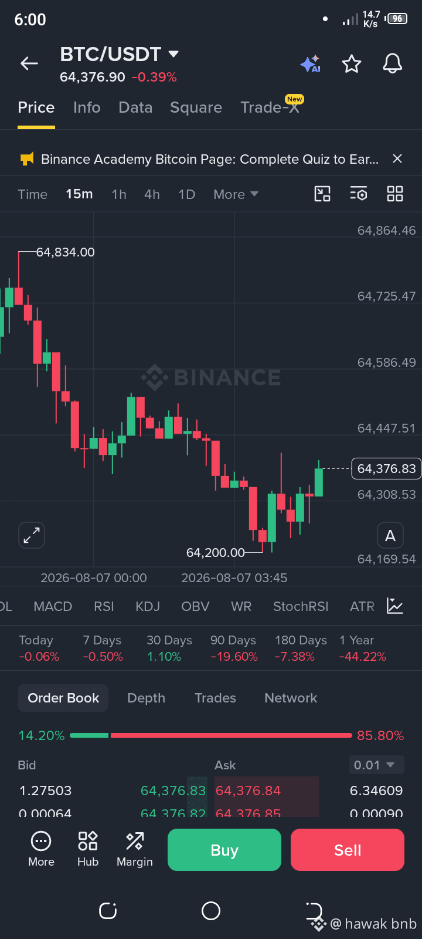Viewport: 422px width, 939px height.
Task: Dismiss the Binance Academy banner
Action: pos(397,159)
